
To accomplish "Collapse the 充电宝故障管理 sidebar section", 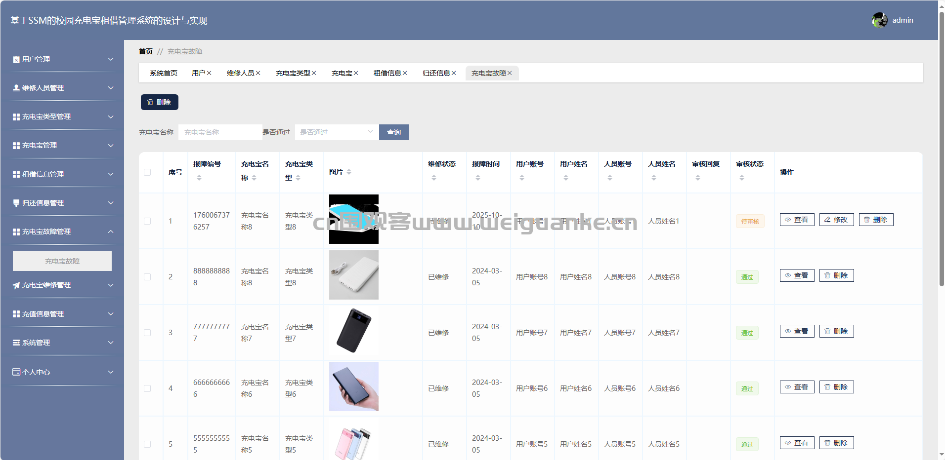I will coord(63,231).
